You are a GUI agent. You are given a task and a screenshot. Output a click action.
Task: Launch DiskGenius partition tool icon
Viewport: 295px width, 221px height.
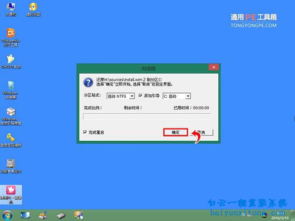click(11, 37)
